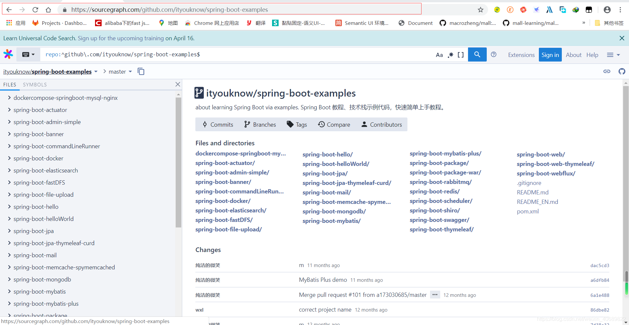This screenshot has width=629, height=325.
Task: Show more bookmarks chevron
Action: coord(584,23)
